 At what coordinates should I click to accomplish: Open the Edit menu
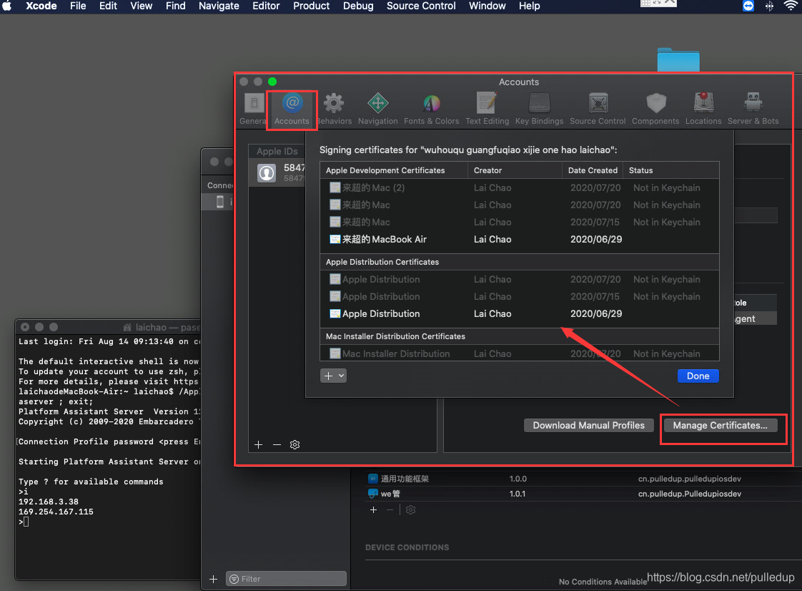(x=108, y=6)
